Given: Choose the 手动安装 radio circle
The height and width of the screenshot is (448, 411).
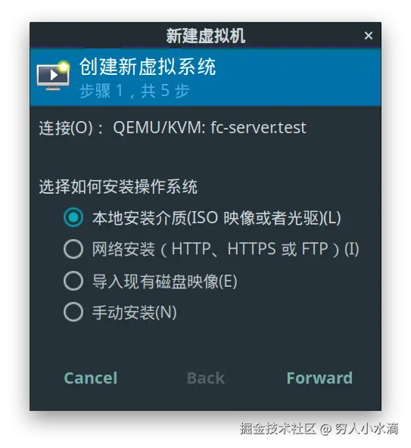Looking at the screenshot, I should tap(73, 312).
